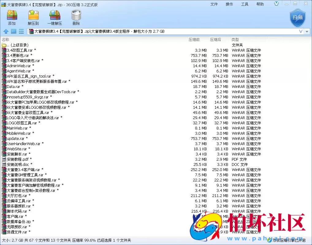Click the up arrow to go up a directory

[x=6, y=31]
